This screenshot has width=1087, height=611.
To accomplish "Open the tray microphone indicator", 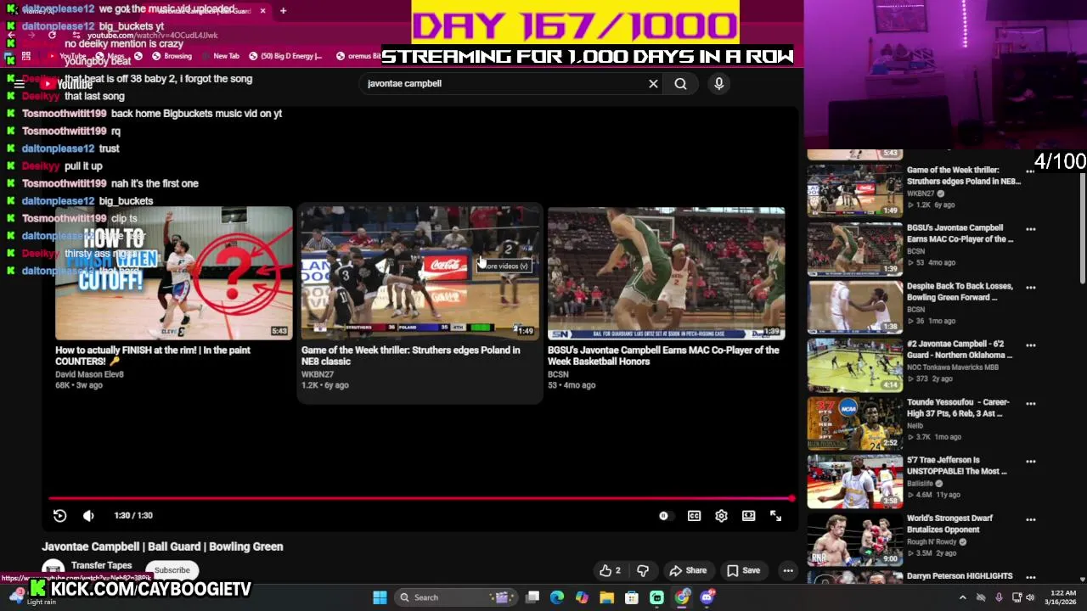I will coord(999,597).
